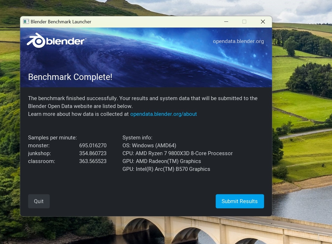Close the Blender Benchmark Launcher window
This screenshot has width=332, height=244.
click(263, 22)
